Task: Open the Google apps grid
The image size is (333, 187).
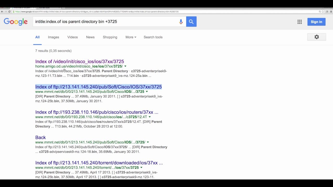Action: click(x=300, y=22)
